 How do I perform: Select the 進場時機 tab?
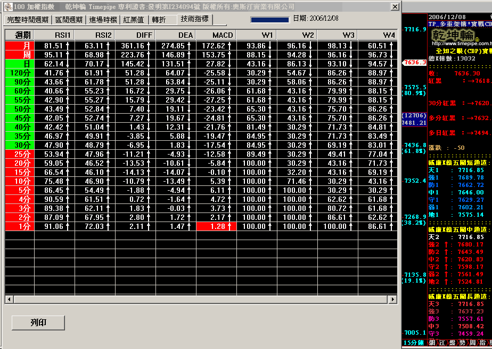click(x=103, y=20)
